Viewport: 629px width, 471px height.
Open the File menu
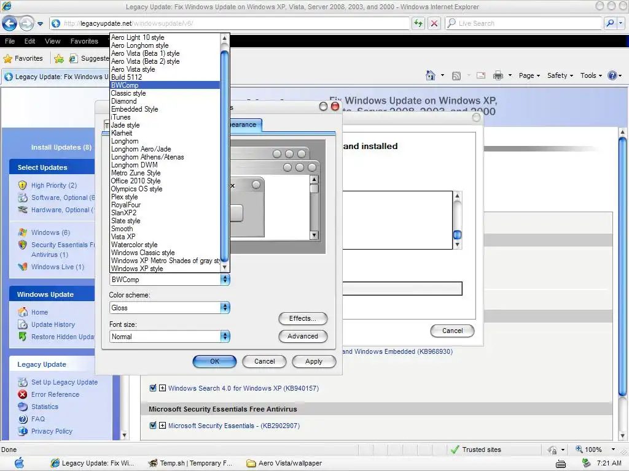coord(10,41)
